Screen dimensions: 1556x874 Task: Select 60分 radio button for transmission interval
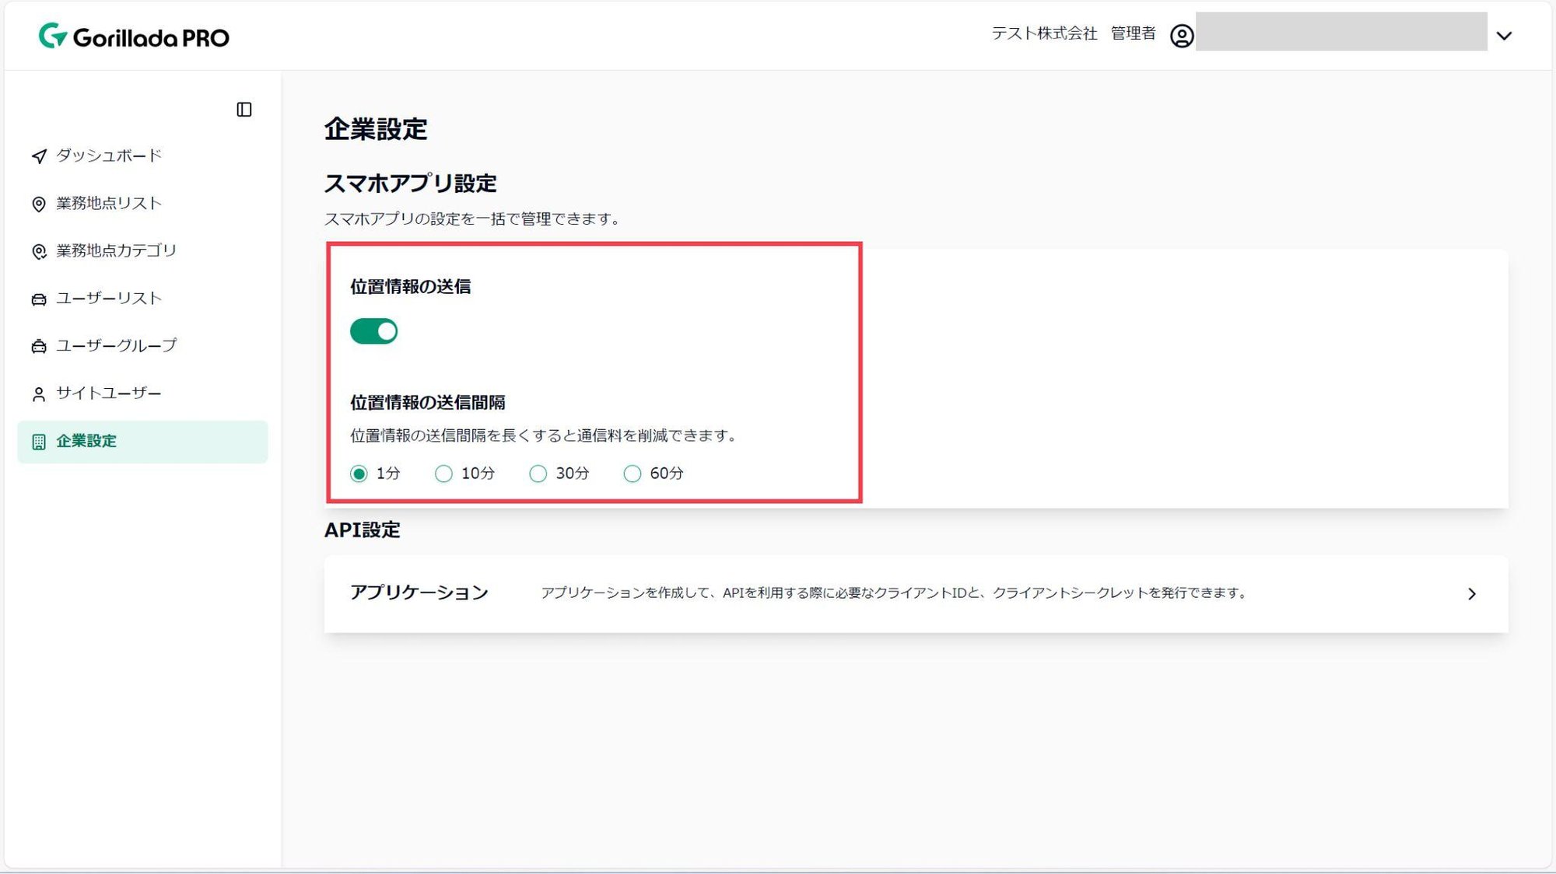point(632,474)
